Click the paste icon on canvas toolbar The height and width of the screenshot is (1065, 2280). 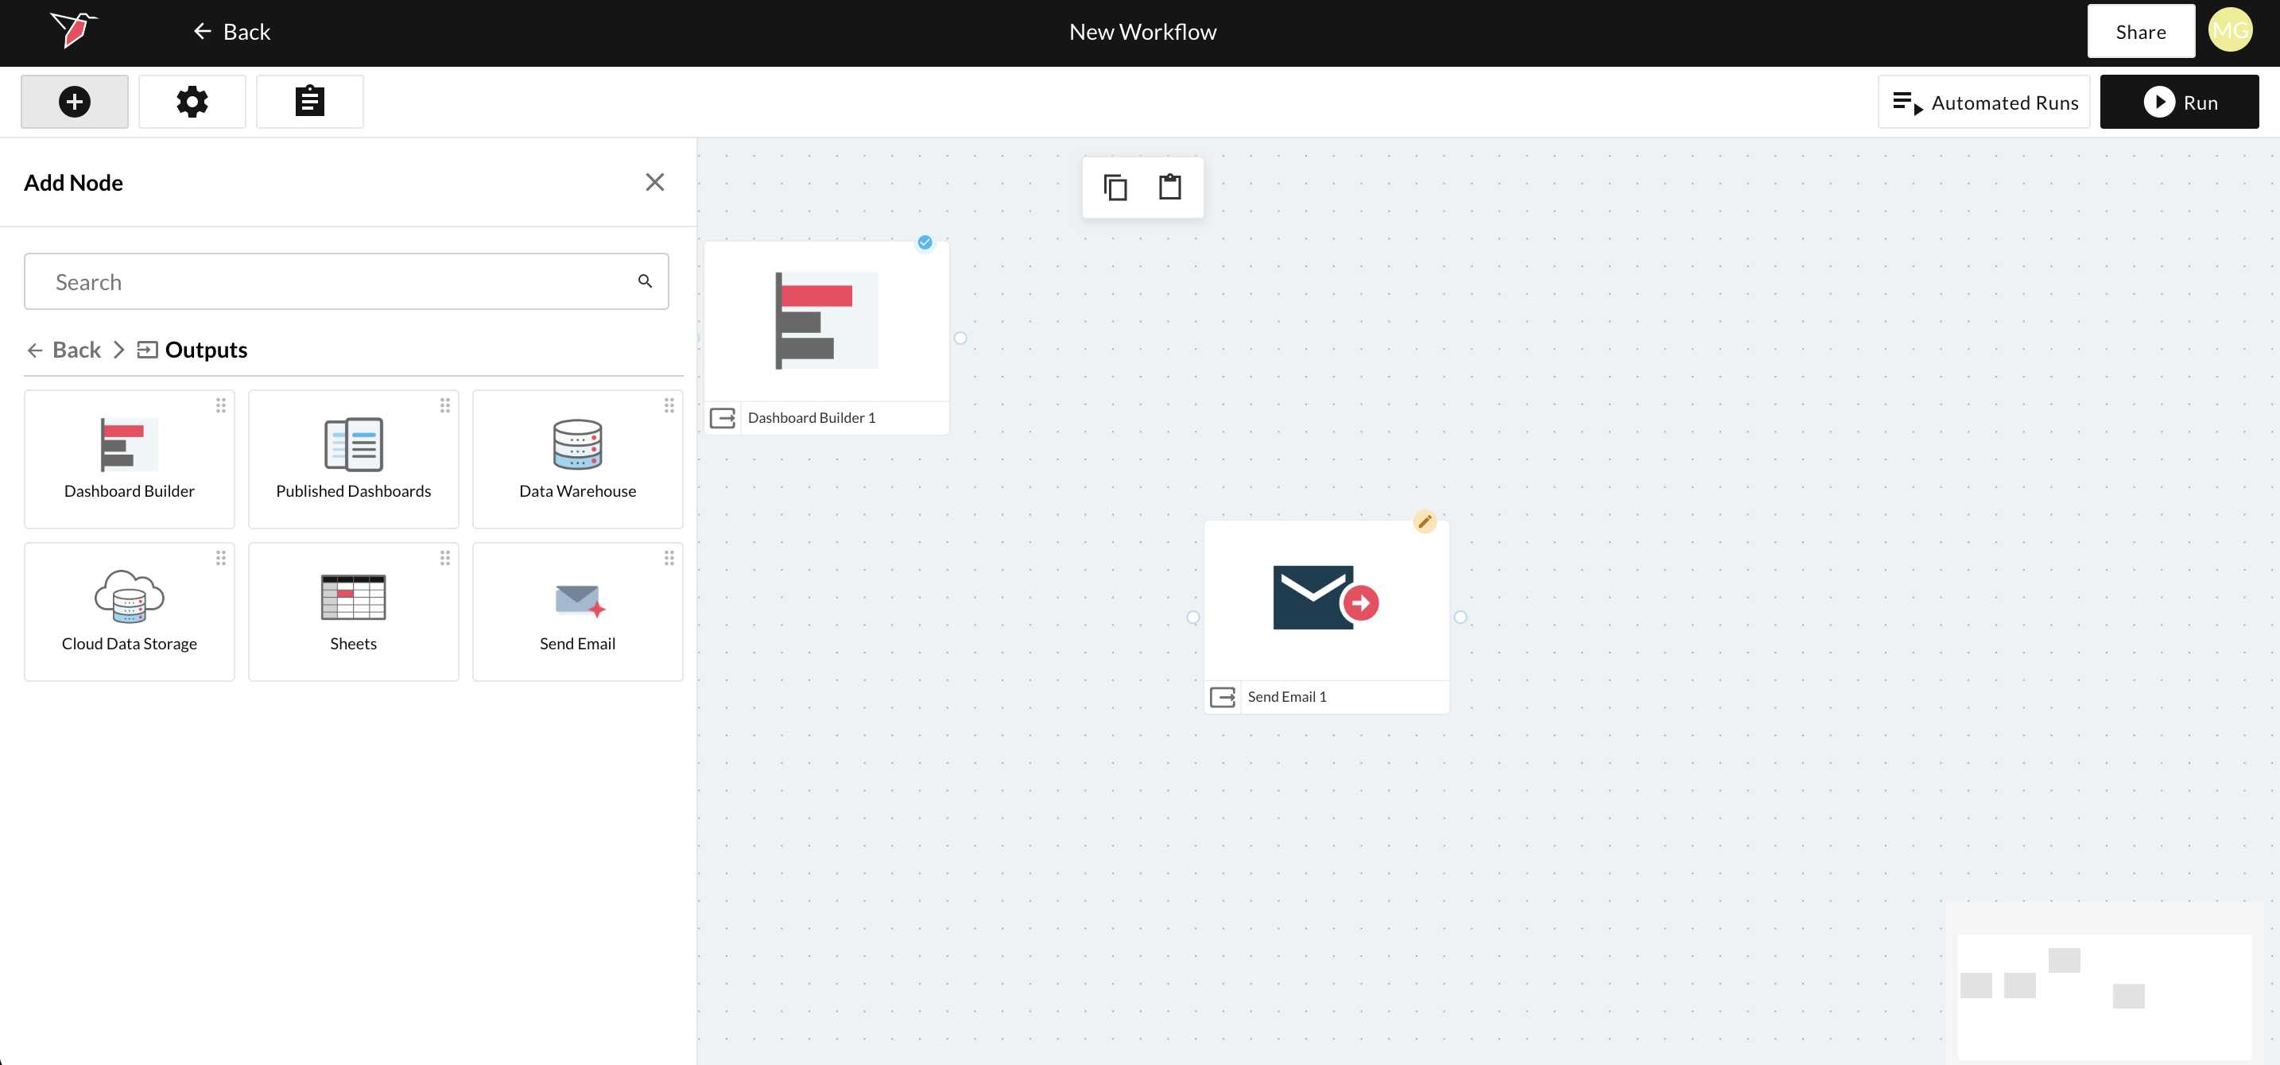click(x=1169, y=188)
